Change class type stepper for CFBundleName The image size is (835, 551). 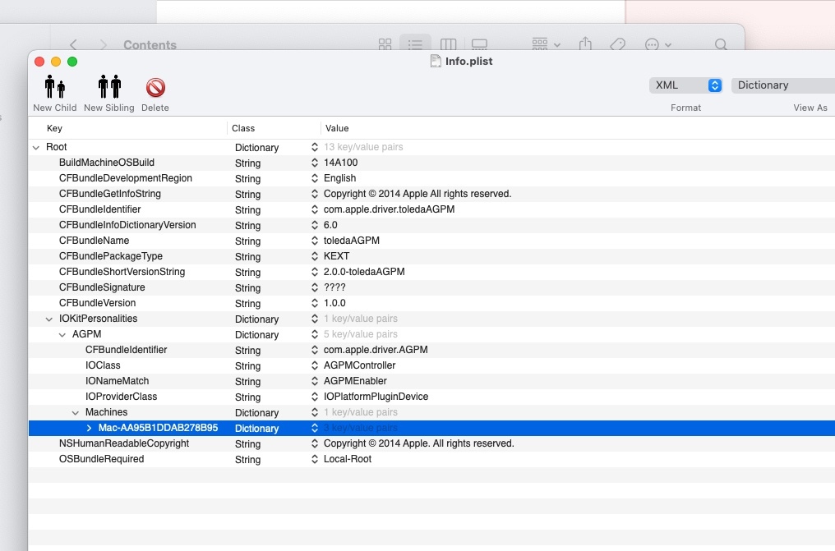coord(314,241)
